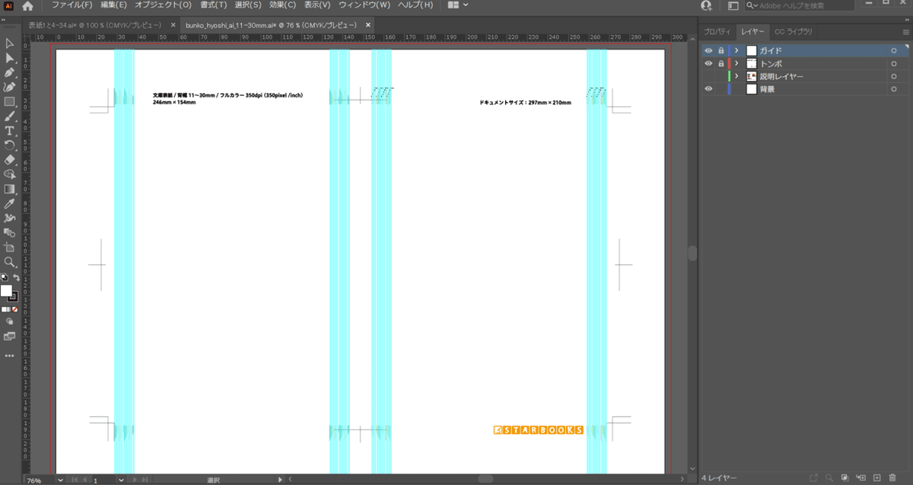Open the share/invite user icon

pyautogui.click(x=706, y=5)
